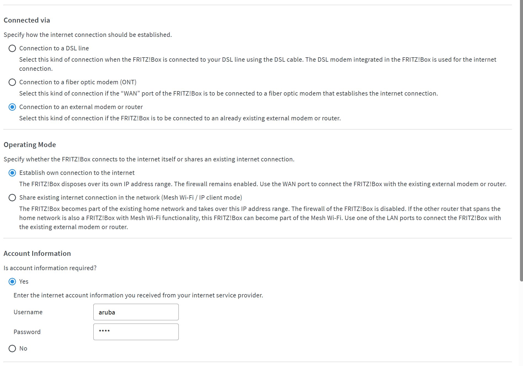The image size is (523, 366).
Task: Select the 'Connection to a DSL line' radio button
Action: pos(12,48)
